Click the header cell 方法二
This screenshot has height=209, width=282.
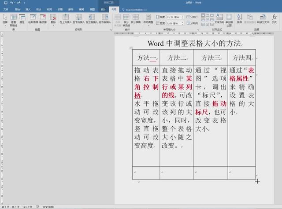click(177, 58)
